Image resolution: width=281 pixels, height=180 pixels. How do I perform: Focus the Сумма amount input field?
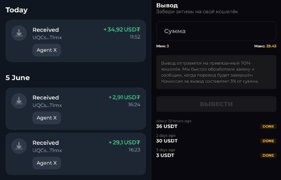point(216,31)
